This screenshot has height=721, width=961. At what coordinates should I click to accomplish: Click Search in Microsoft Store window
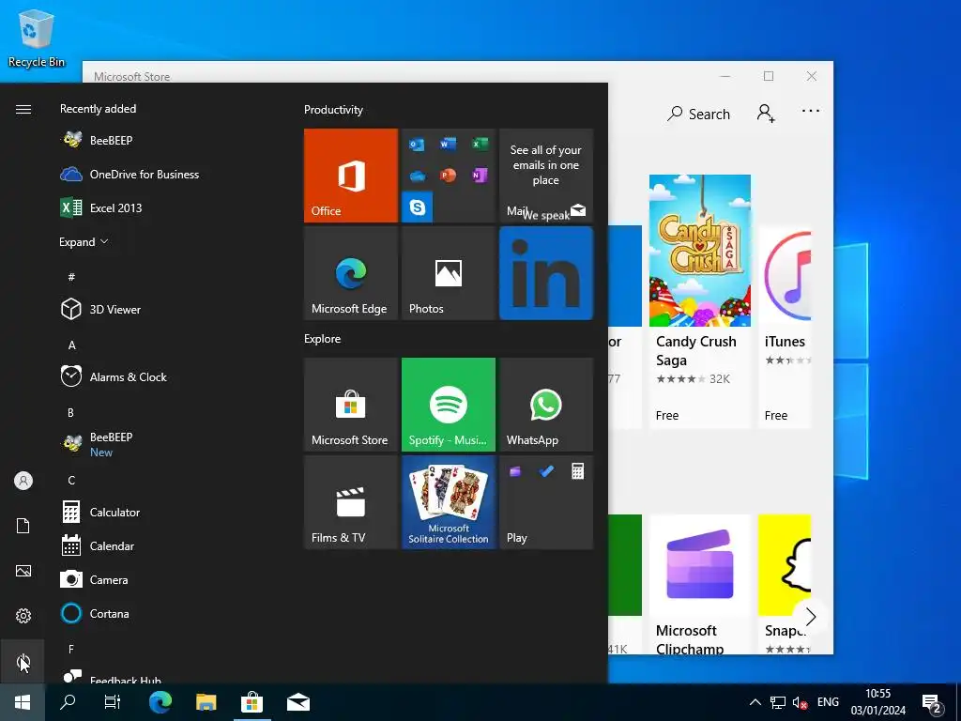[x=698, y=114]
